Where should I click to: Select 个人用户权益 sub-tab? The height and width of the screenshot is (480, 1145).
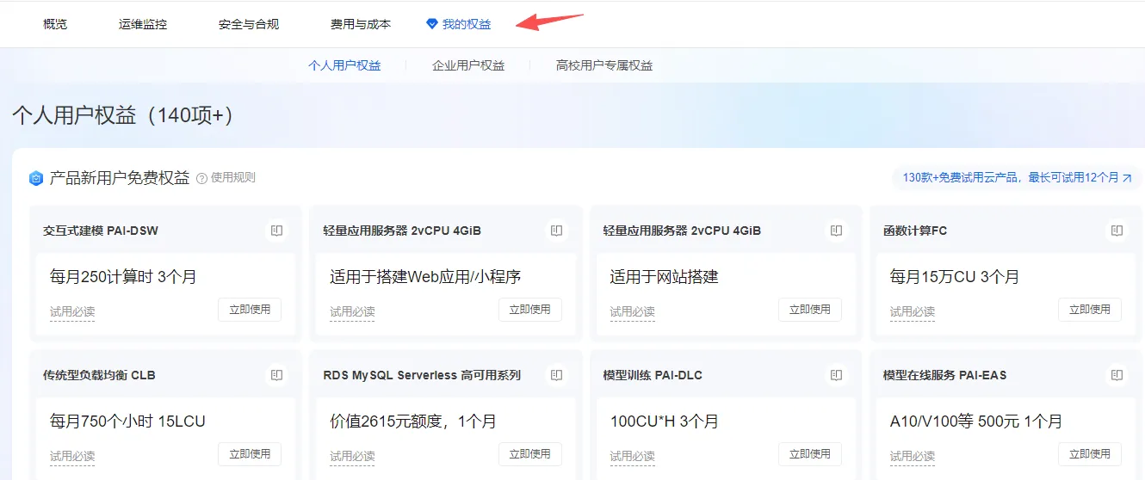pos(344,65)
